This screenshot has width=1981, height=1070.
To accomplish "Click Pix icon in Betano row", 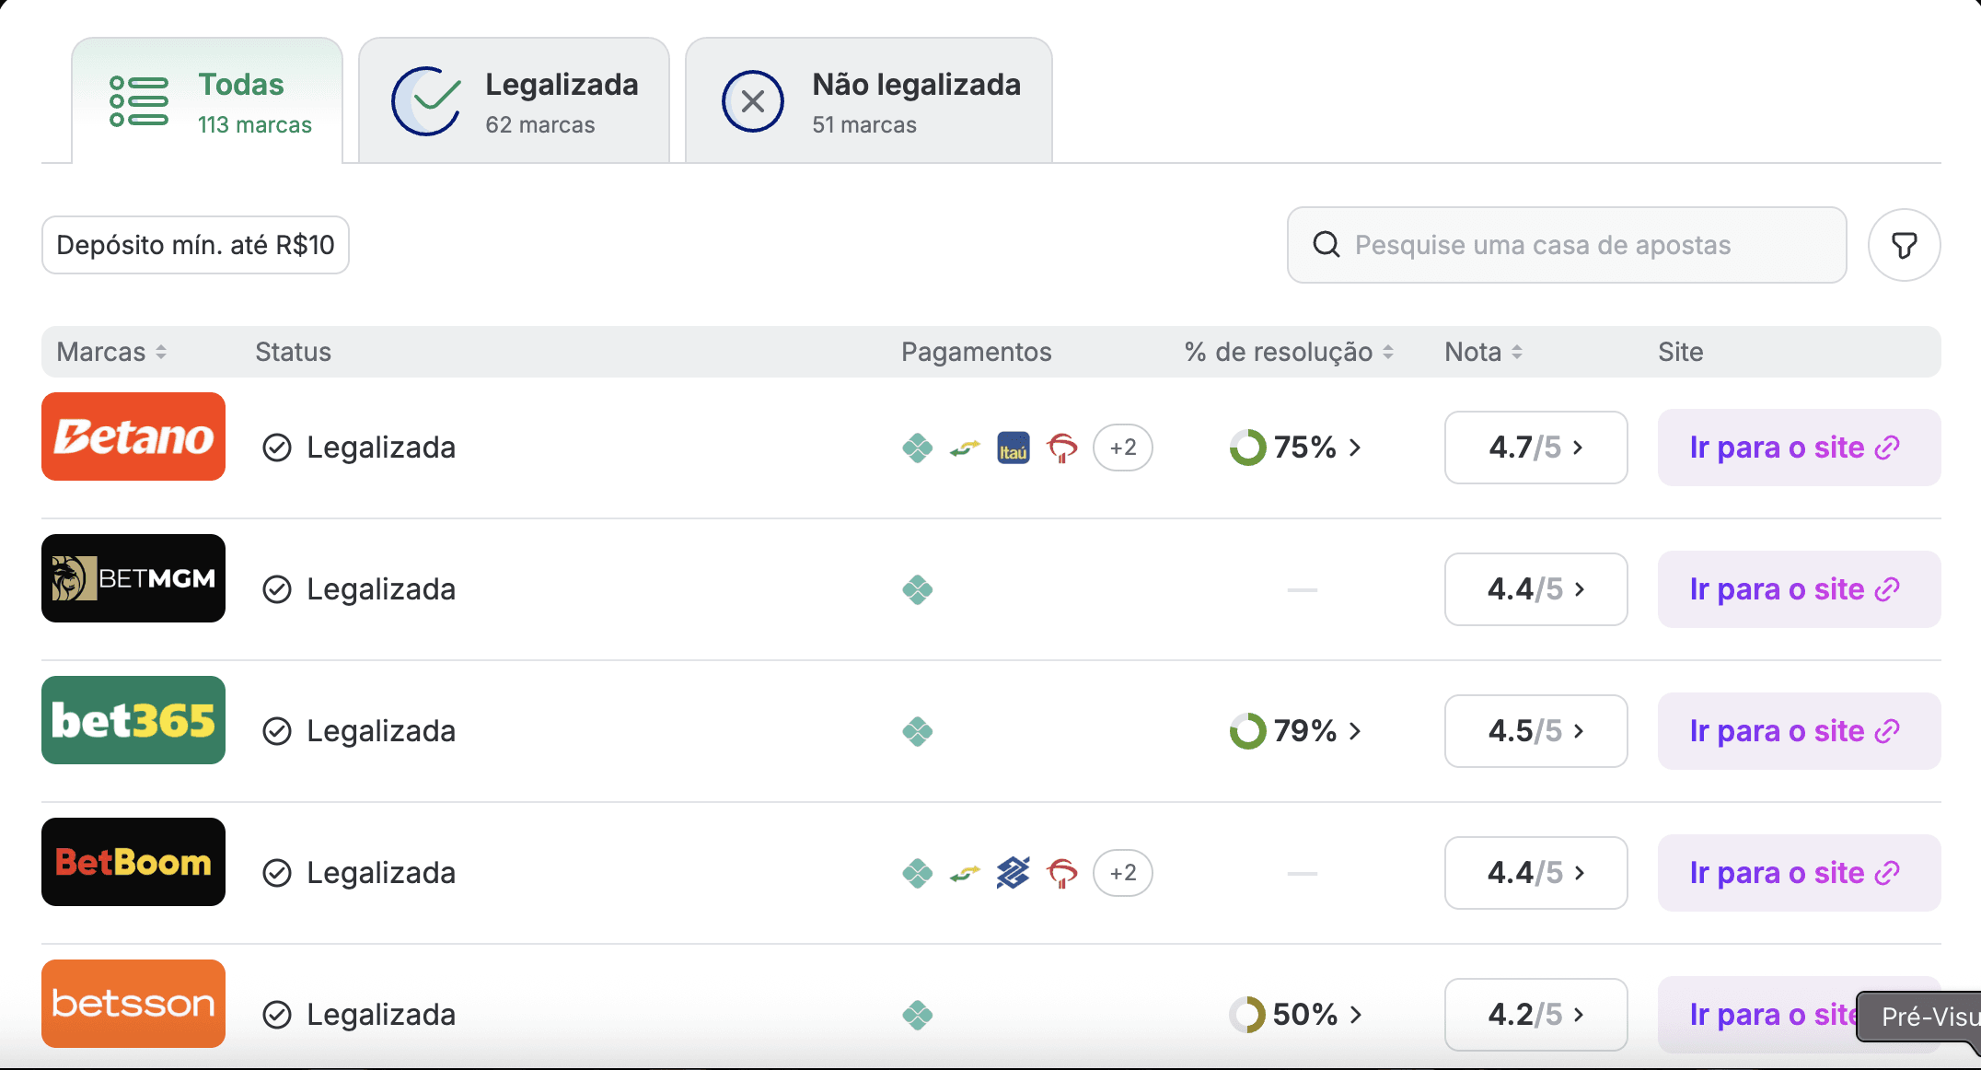I will tap(918, 448).
